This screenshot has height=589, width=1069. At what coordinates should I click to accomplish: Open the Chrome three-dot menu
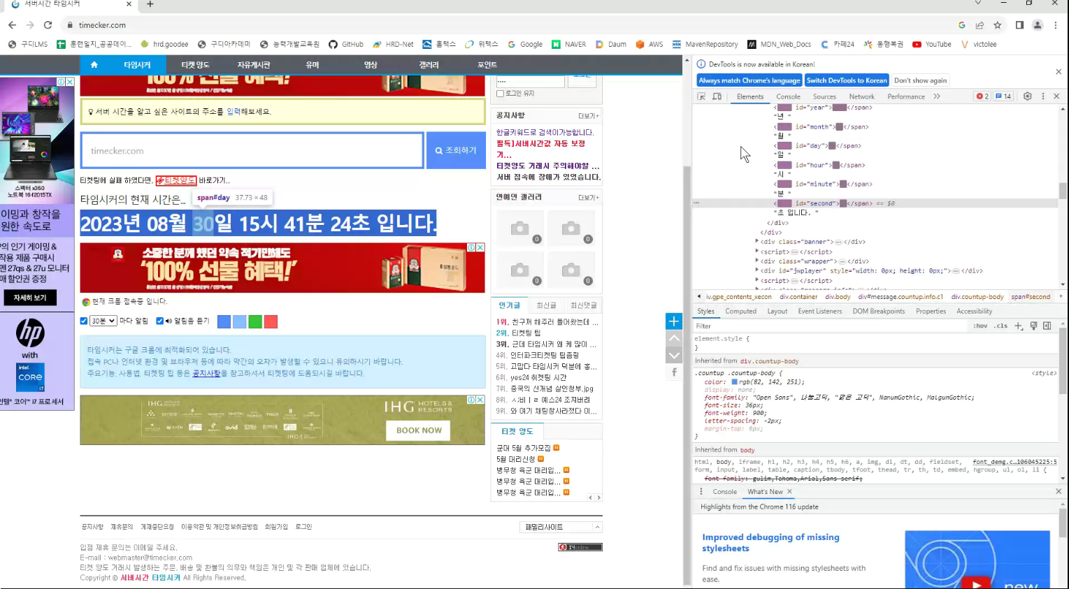click(x=1056, y=25)
